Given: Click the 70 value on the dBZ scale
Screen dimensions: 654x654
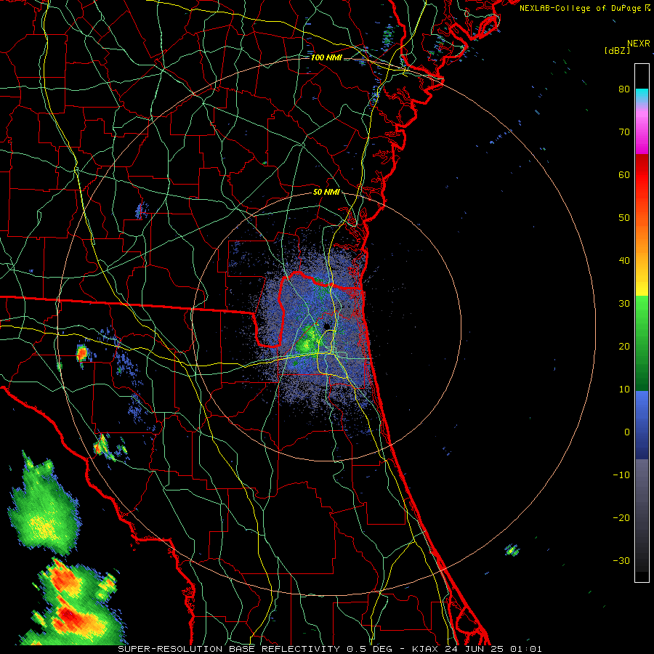Looking at the screenshot, I should click(624, 132).
